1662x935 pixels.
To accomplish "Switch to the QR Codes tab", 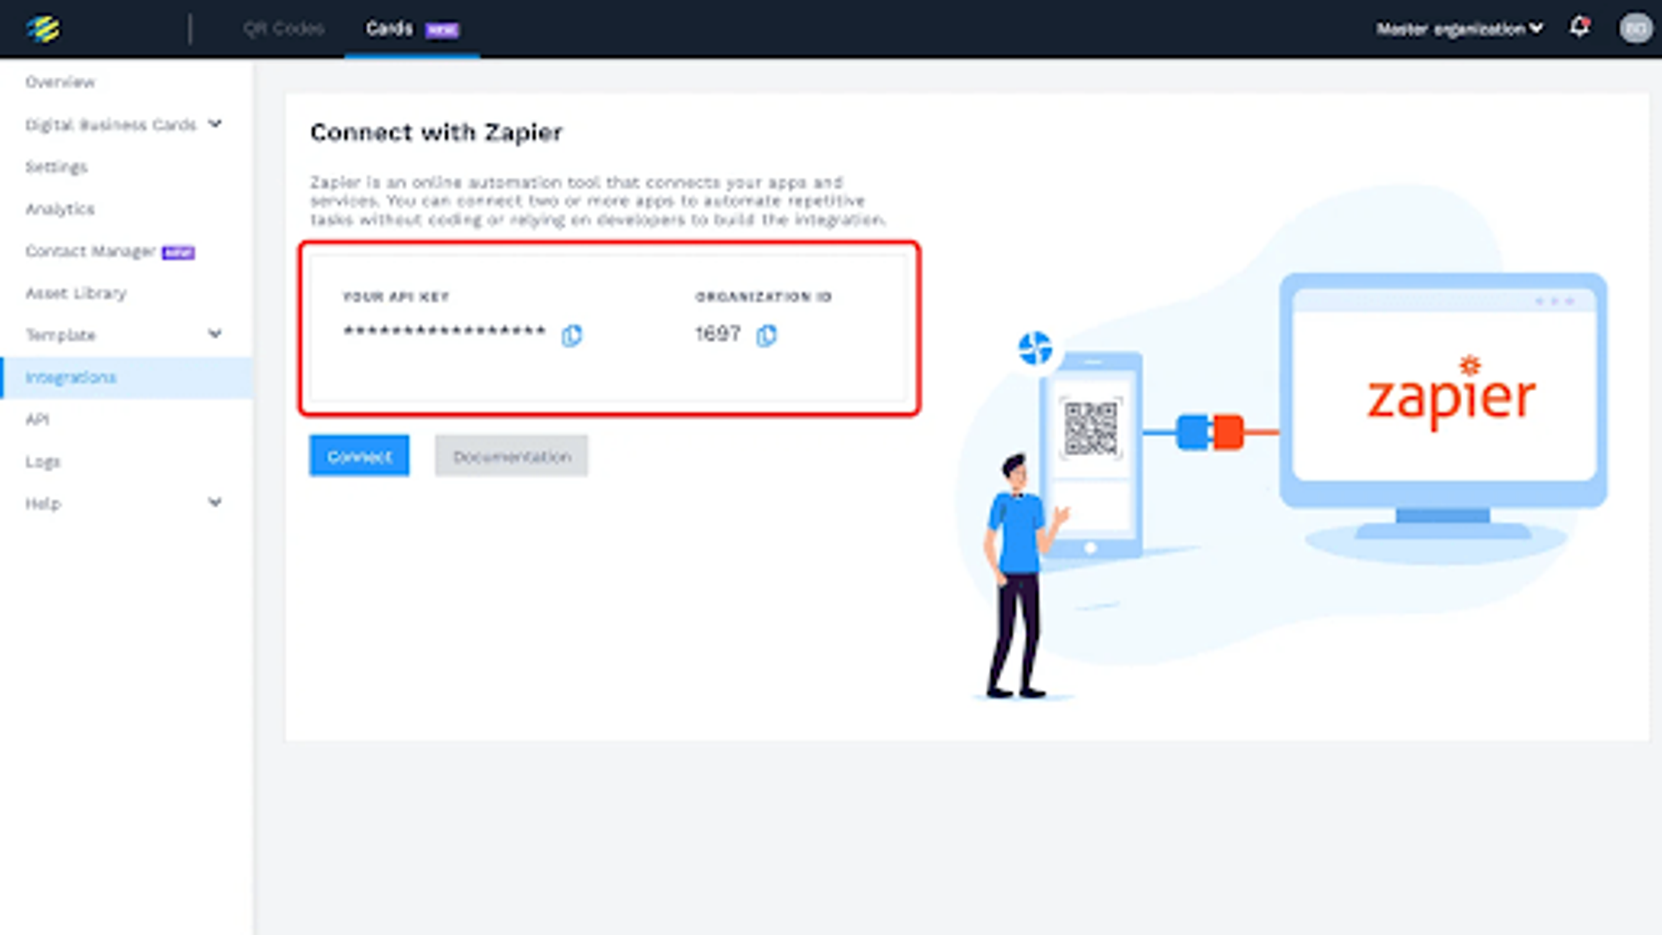I will (x=283, y=29).
